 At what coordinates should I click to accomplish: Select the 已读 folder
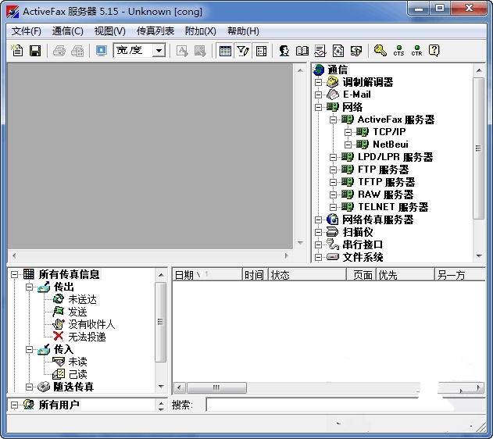click(x=77, y=374)
